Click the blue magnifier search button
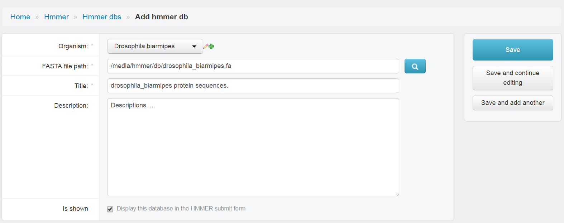564x223 pixels. (415, 66)
